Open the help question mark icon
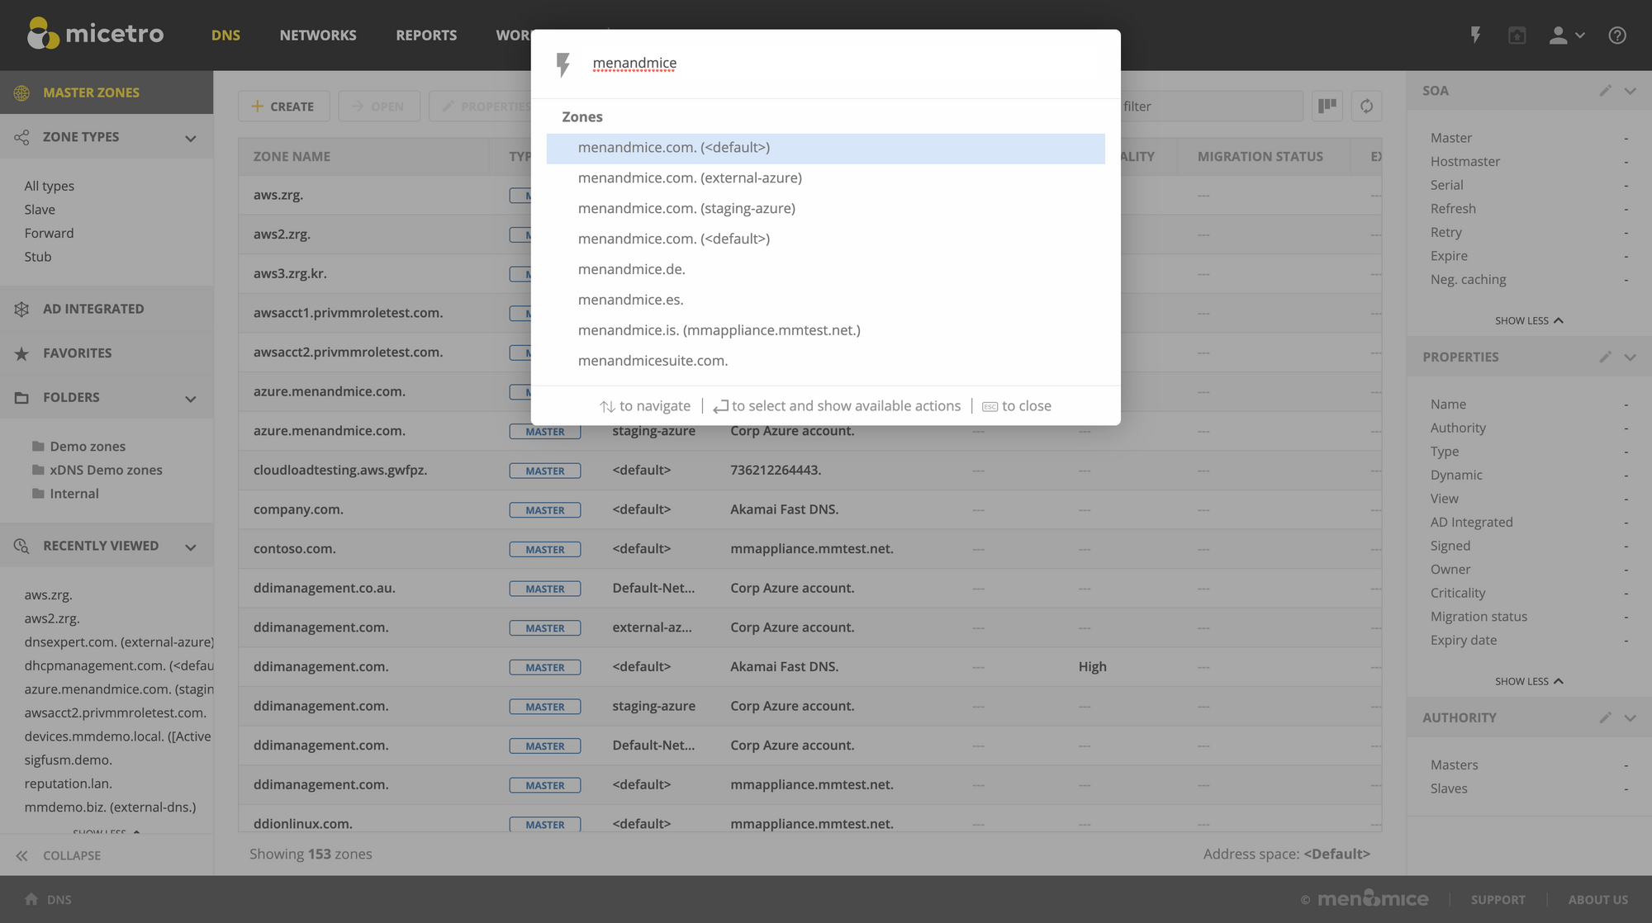The image size is (1652, 923). tap(1617, 35)
